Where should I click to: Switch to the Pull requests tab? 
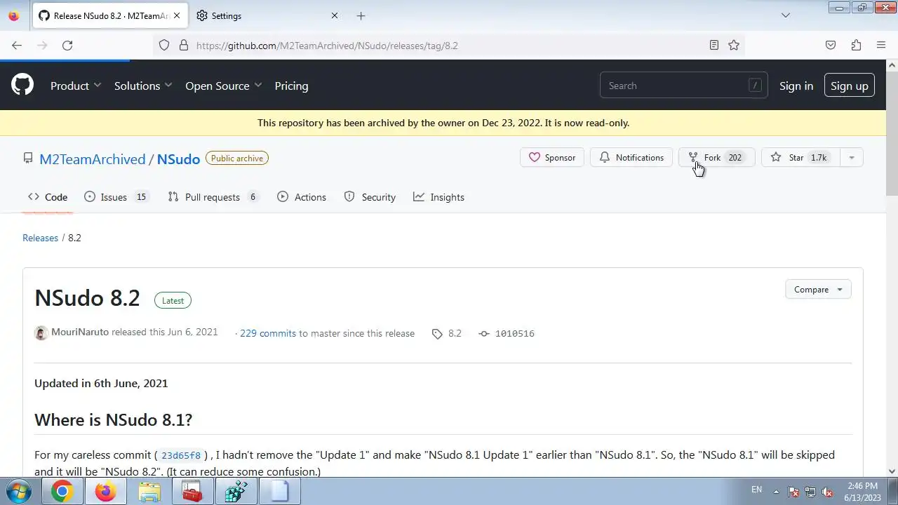[x=214, y=197]
